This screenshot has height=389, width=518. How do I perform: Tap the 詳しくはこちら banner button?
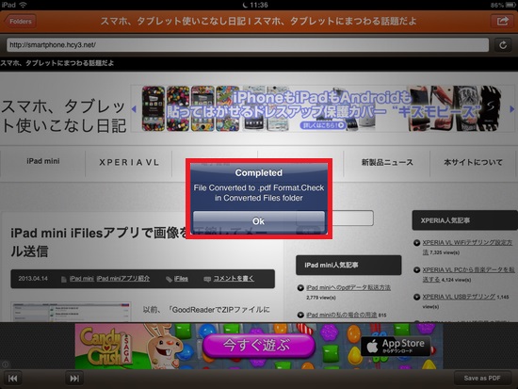[322, 125]
